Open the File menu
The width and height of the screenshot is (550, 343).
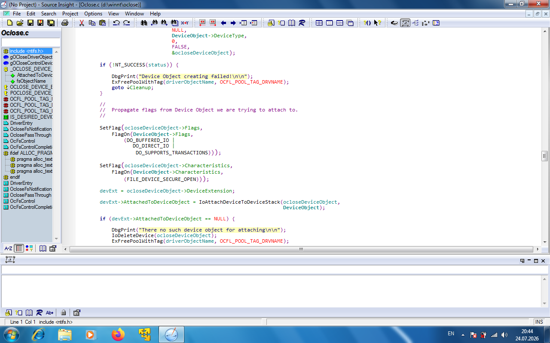(x=17, y=14)
